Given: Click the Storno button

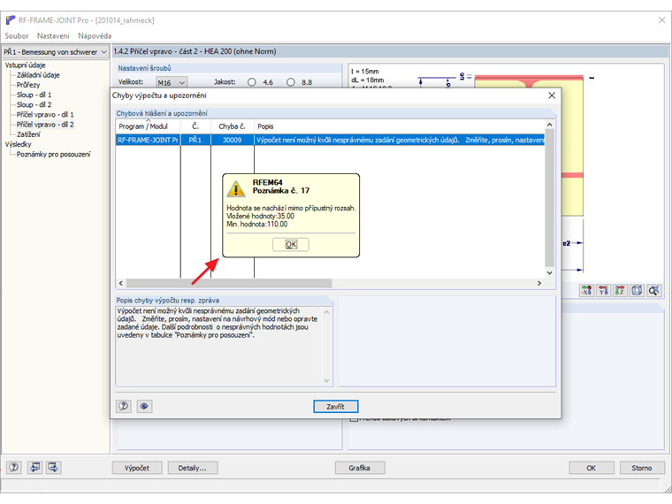Looking at the screenshot, I should pyautogui.click(x=642, y=468).
